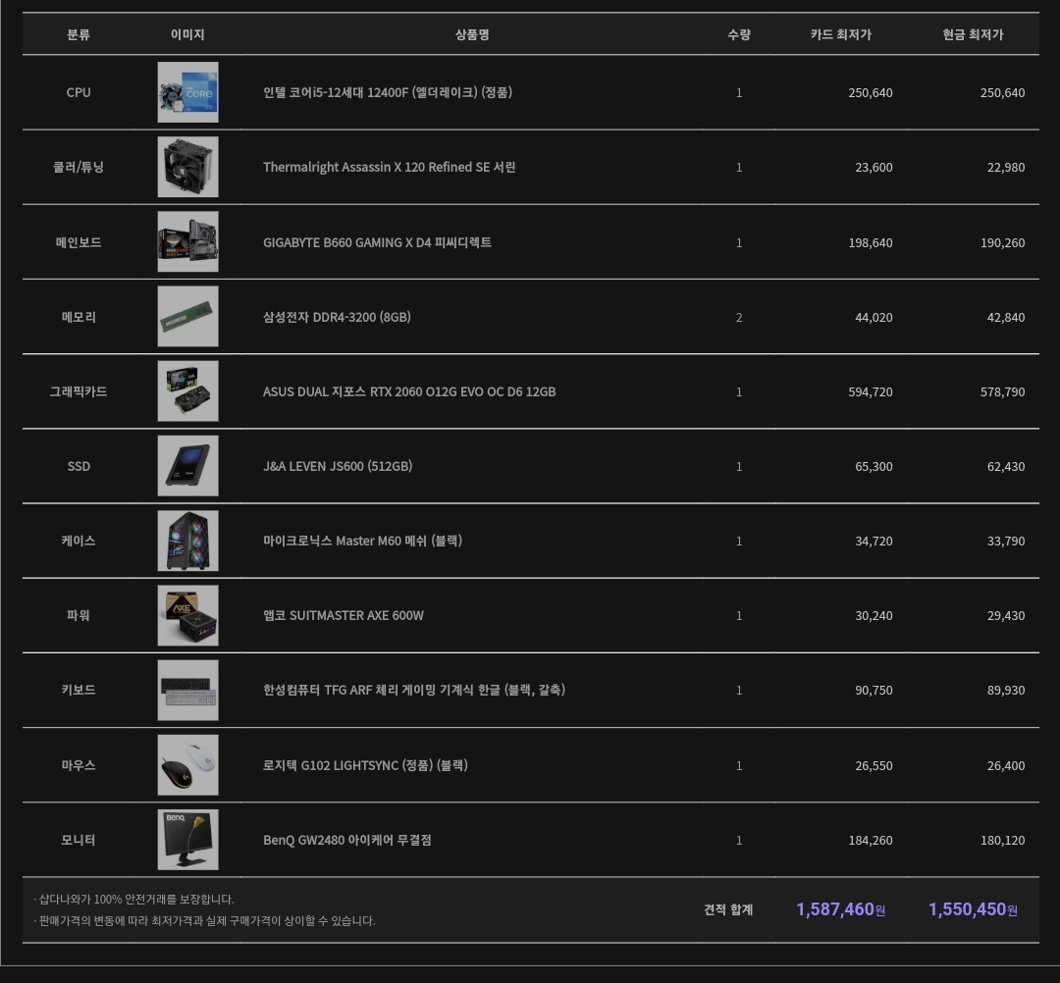Click the 그래픽카드 category cell
This screenshot has width=1060, height=983.
click(79, 391)
